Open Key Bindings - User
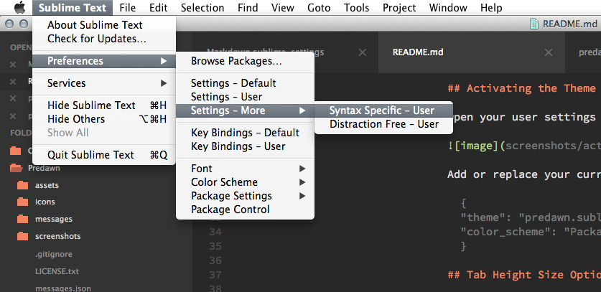Viewport: 601px width, 292px height. pyautogui.click(x=245, y=146)
